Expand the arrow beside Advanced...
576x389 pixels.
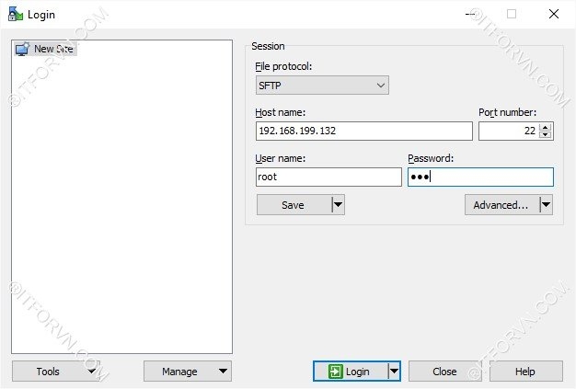click(x=546, y=205)
